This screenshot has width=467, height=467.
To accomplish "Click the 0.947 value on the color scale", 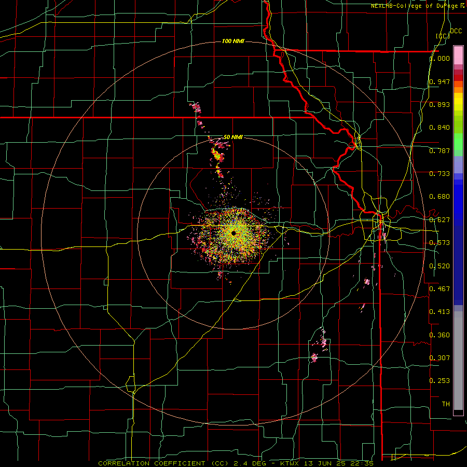I will coord(439,81).
